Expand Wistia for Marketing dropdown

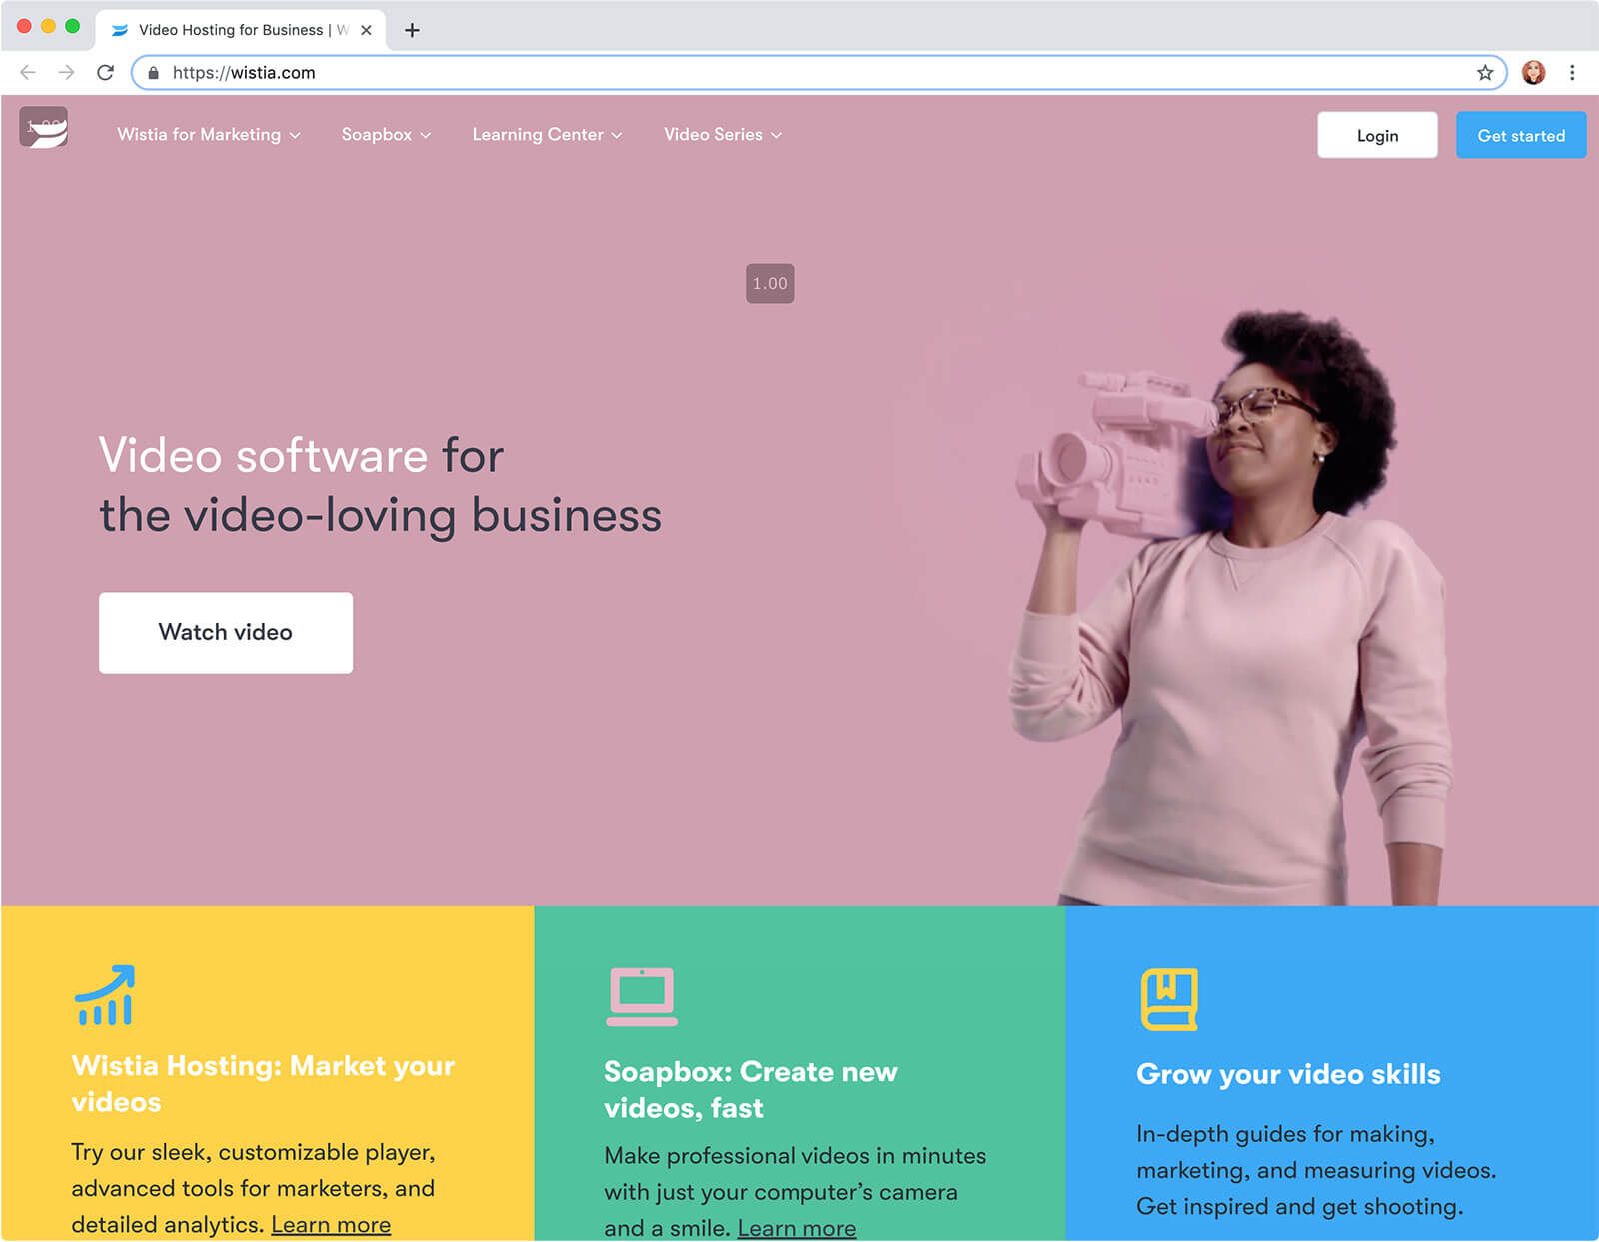208,134
